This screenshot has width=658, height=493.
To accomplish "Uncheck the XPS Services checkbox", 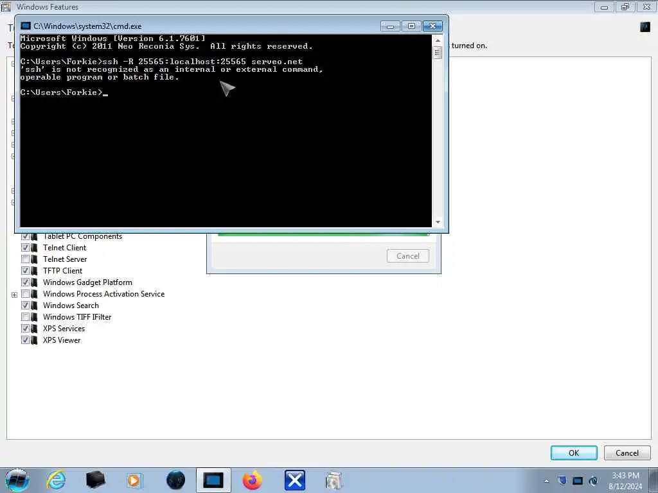I will 25,328.
